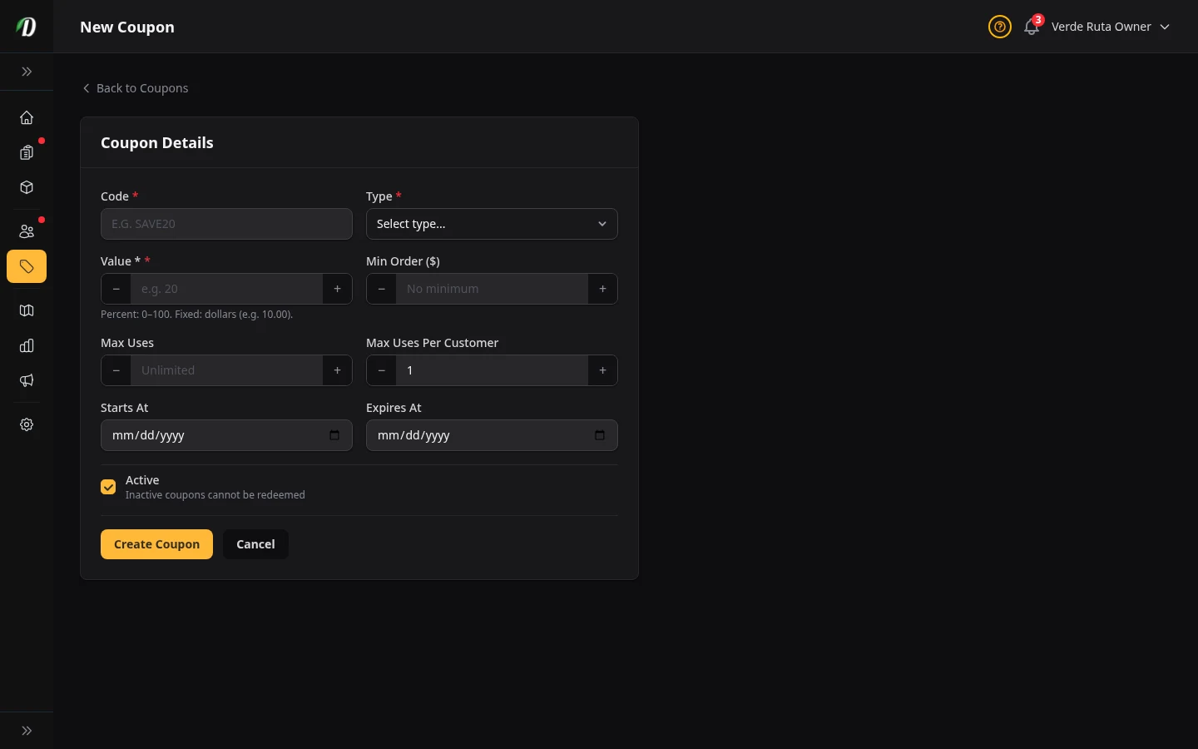Increment Max Uses Per Customer with plus stepper
The height and width of the screenshot is (749, 1198).
(x=602, y=370)
